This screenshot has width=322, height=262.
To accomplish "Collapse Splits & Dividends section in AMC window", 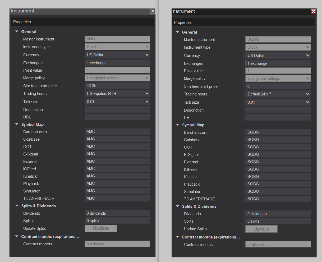I will tap(17, 206).
